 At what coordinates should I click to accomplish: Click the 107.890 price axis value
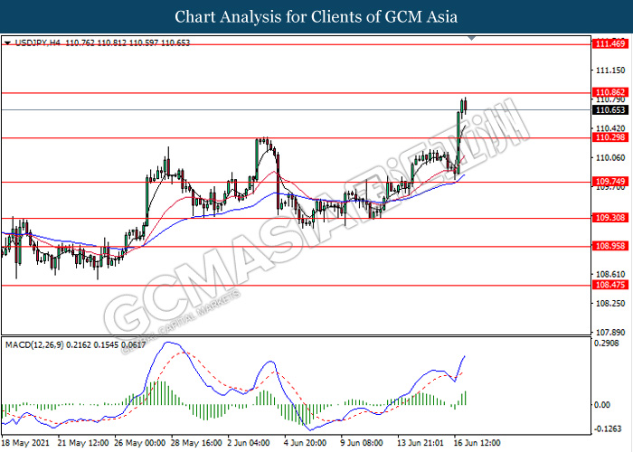(x=610, y=333)
